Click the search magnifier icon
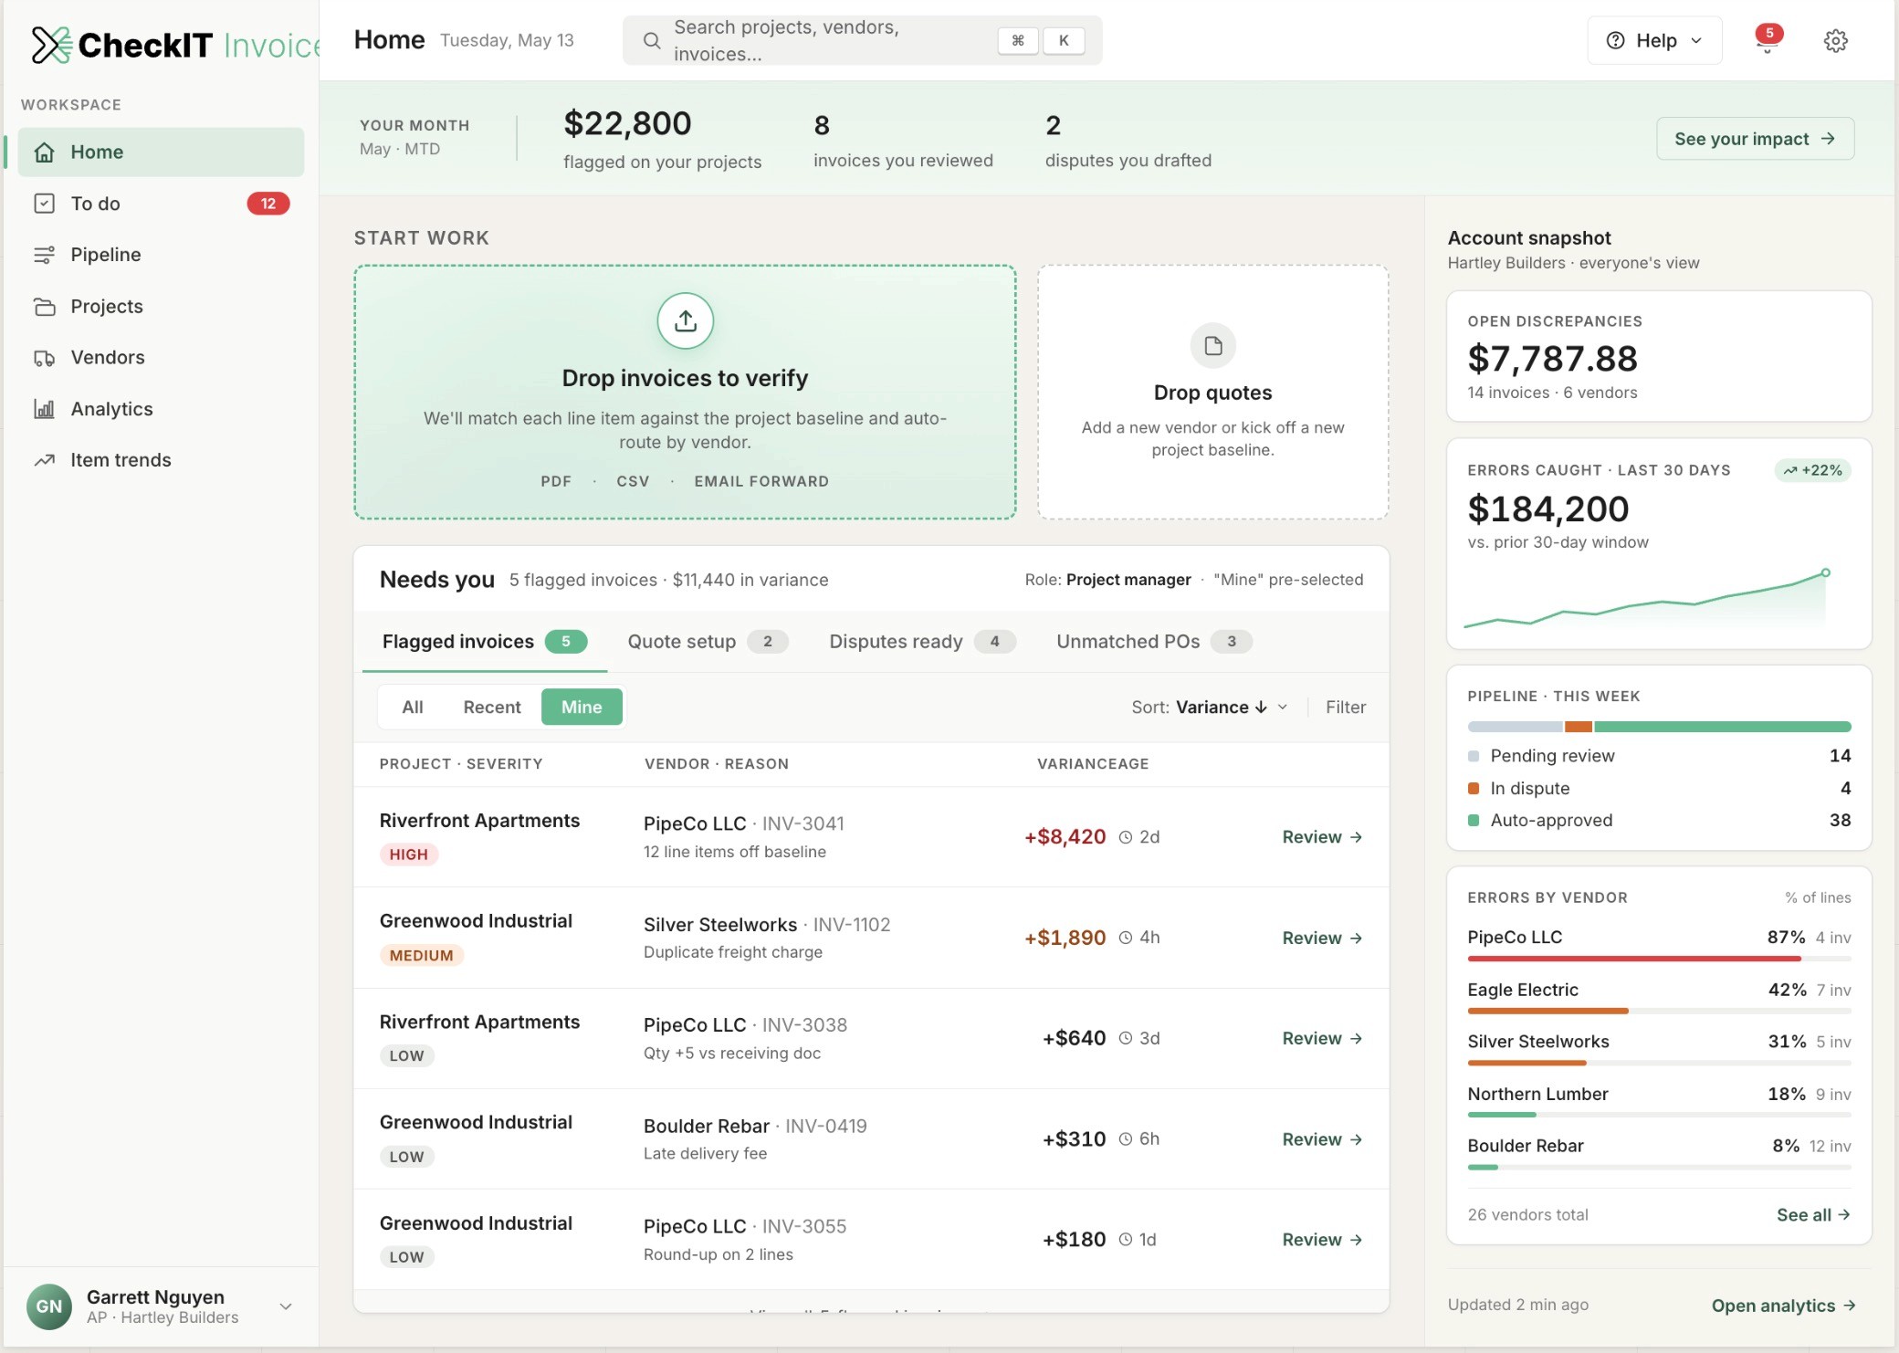The height and width of the screenshot is (1353, 1899). [652, 40]
